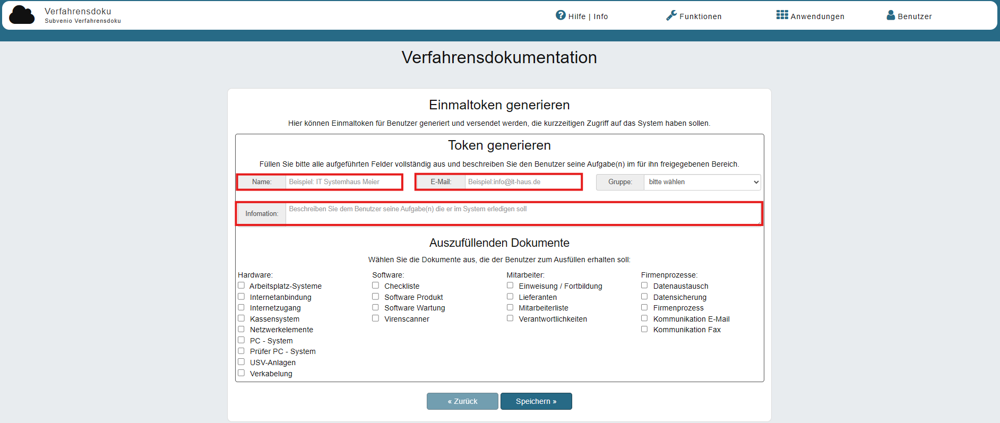Click the Verfahrensdoku title link

pos(78,11)
